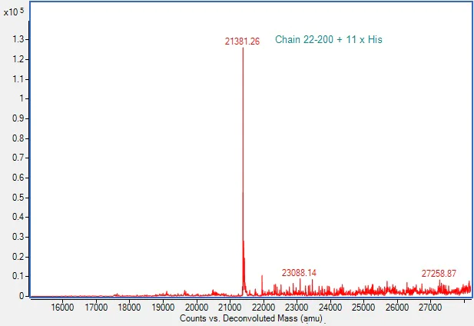Click the x-axis tick label 27000
The image size is (474, 326).
tap(430, 308)
